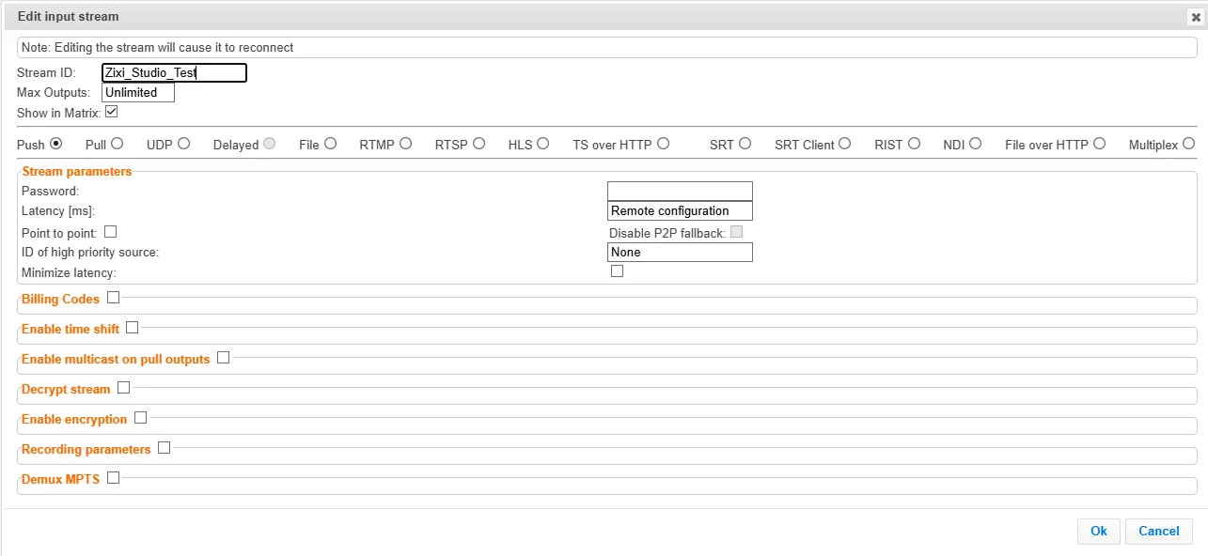Select the Multiplex radio button

click(1188, 144)
